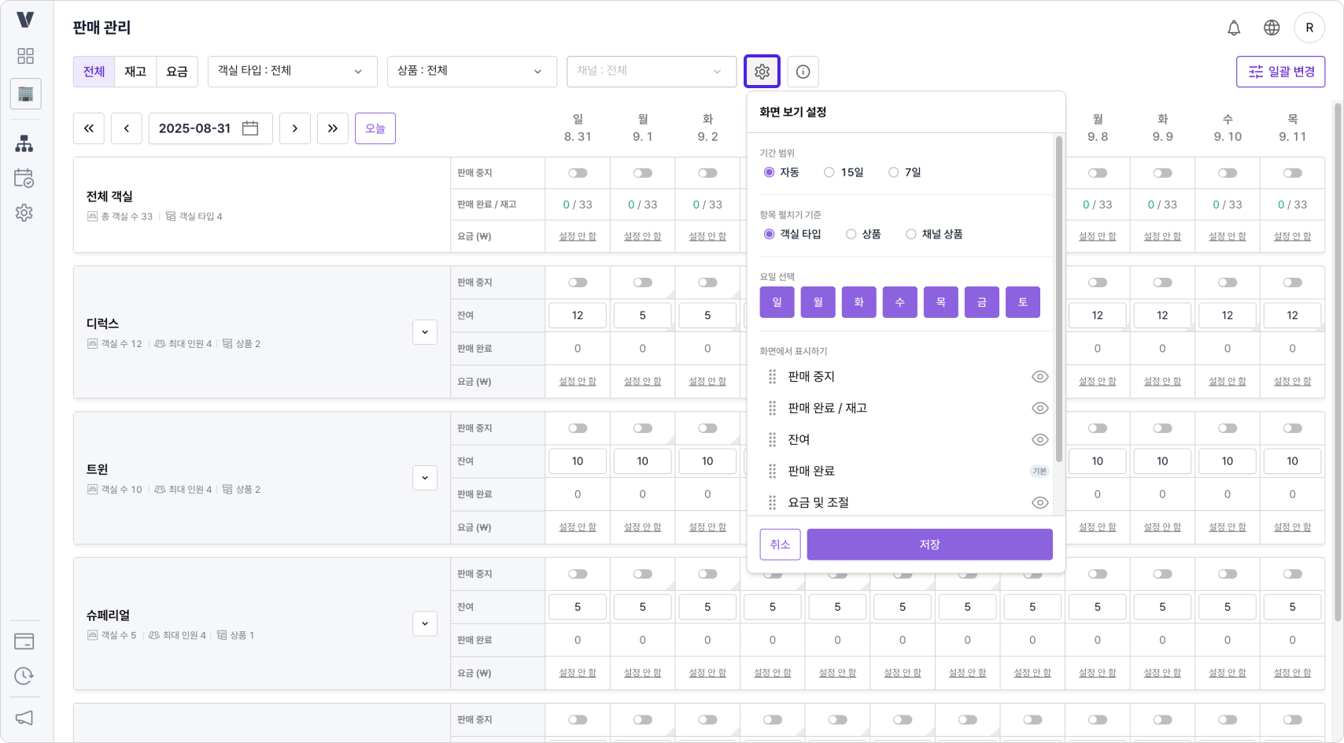
Task: Open the 채널 : 전체 dropdown
Action: tap(652, 72)
